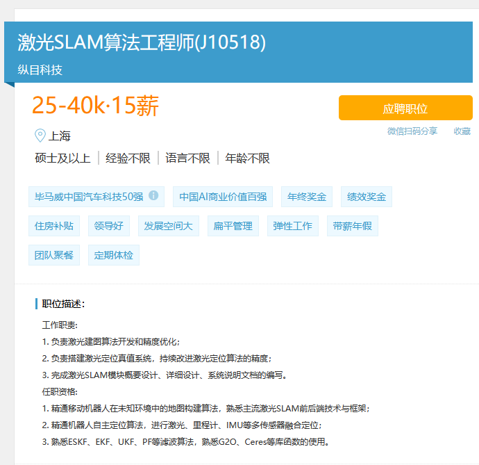The height and width of the screenshot is (465, 479).
Task: Click line about IMU等多传感器融合定位
Action: (182, 425)
